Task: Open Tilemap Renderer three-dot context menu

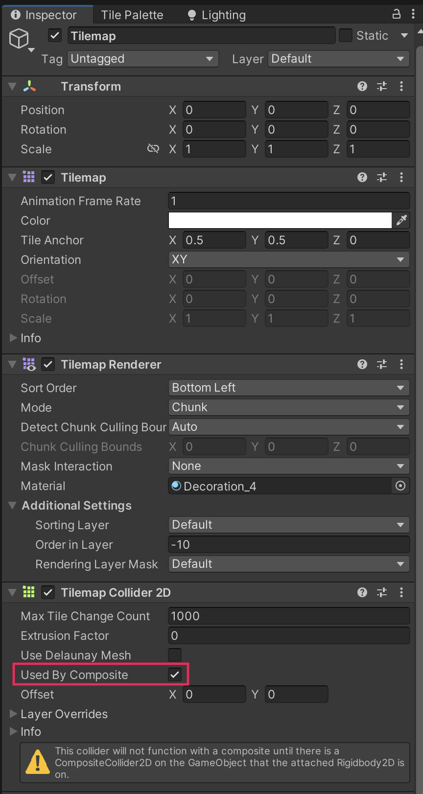Action: pos(401,365)
